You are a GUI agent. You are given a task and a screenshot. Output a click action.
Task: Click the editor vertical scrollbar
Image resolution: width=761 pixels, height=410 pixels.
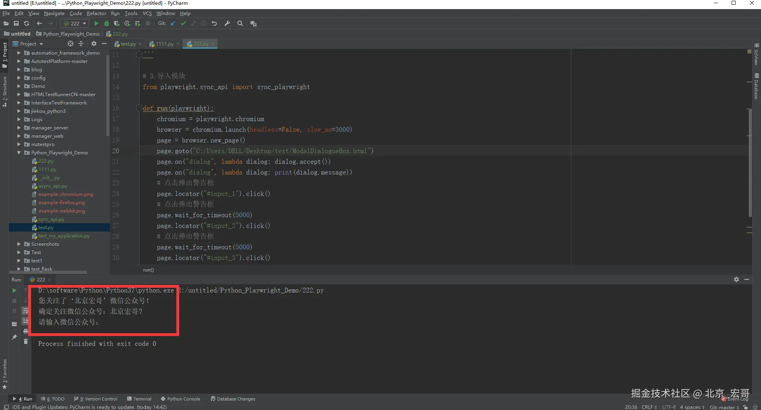[x=750, y=162]
